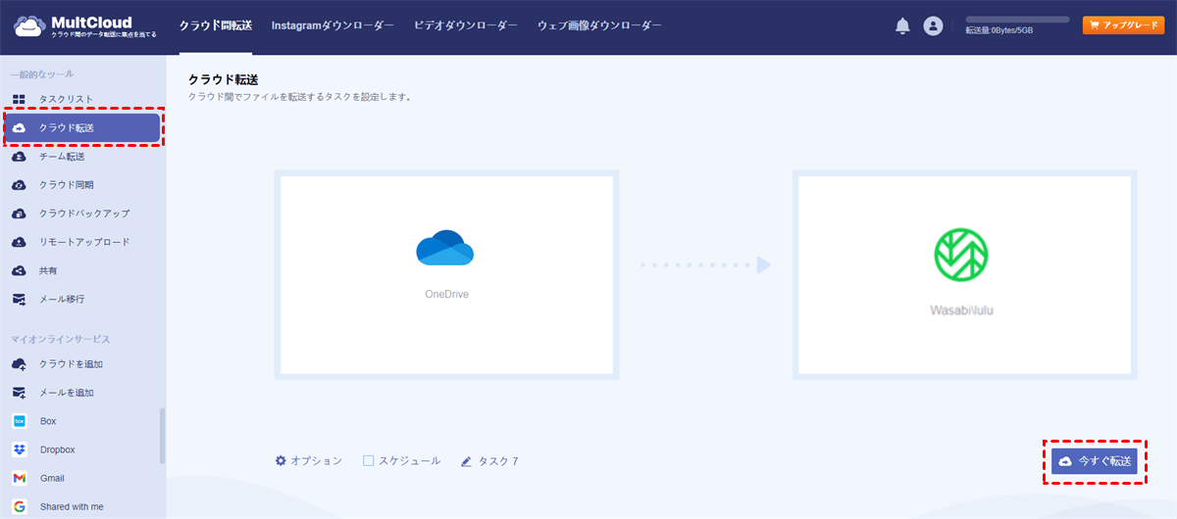Click the pencil edit icon by タスク 7

coord(466,460)
